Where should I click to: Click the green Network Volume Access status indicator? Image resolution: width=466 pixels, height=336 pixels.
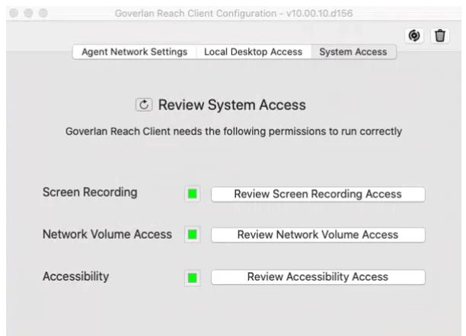pos(193,234)
